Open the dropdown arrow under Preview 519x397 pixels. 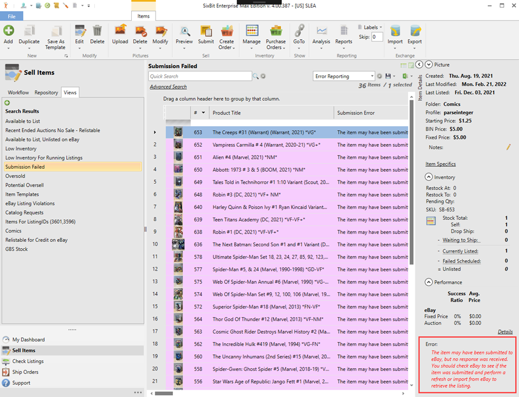point(184,48)
